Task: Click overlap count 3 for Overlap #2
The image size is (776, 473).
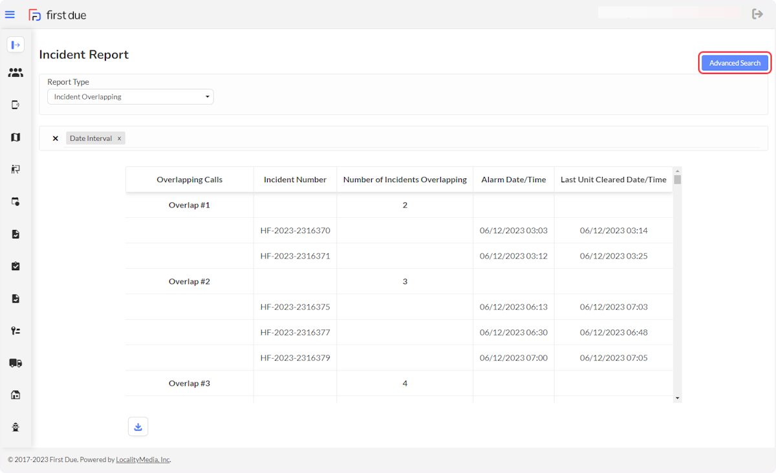Action: click(x=405, y=281)
